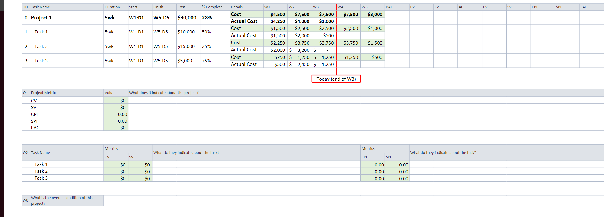The width and height of the screenshot is (604, 217).
Task: Select the BAC column header
Action: tap(397, 7)
